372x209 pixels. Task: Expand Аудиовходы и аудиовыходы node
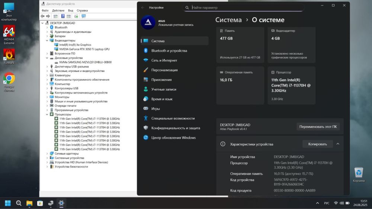tap(47, 32)
